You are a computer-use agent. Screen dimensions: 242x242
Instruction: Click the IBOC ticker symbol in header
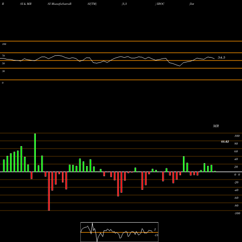pyautogui.click(x=161, y=4)
